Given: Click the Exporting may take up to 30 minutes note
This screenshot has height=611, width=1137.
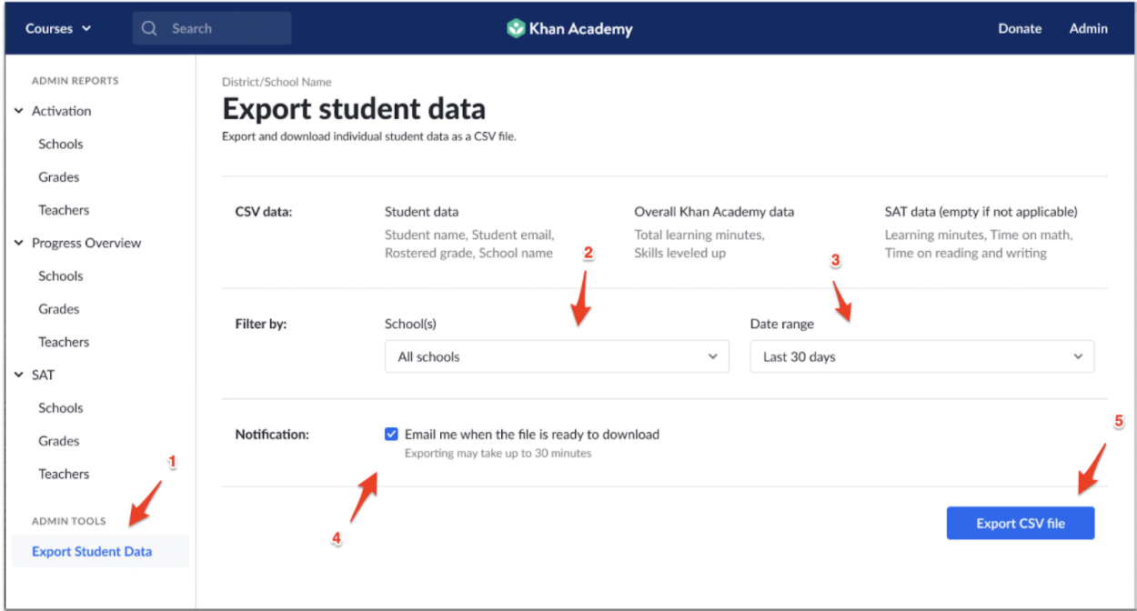Looking at the screenshot, I should (x=498, y=453).
